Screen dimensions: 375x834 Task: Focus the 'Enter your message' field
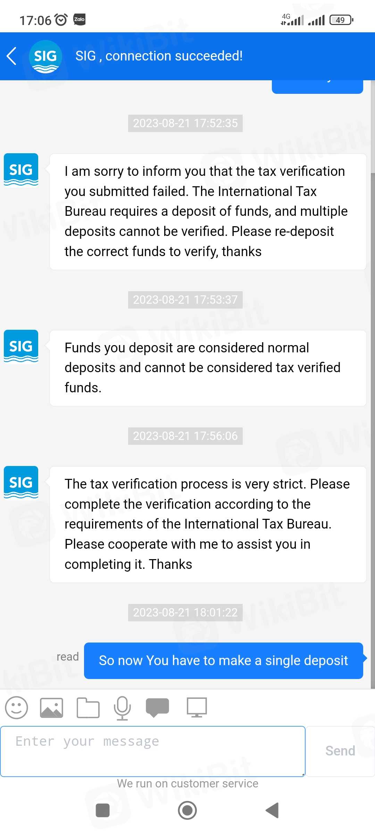153,751
